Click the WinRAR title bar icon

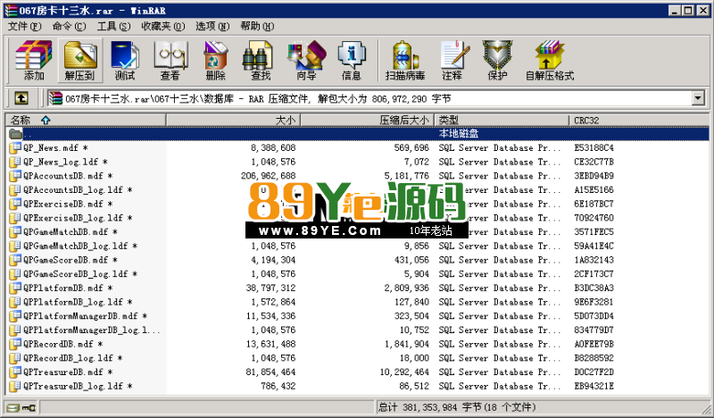click(x=10, y=10)
